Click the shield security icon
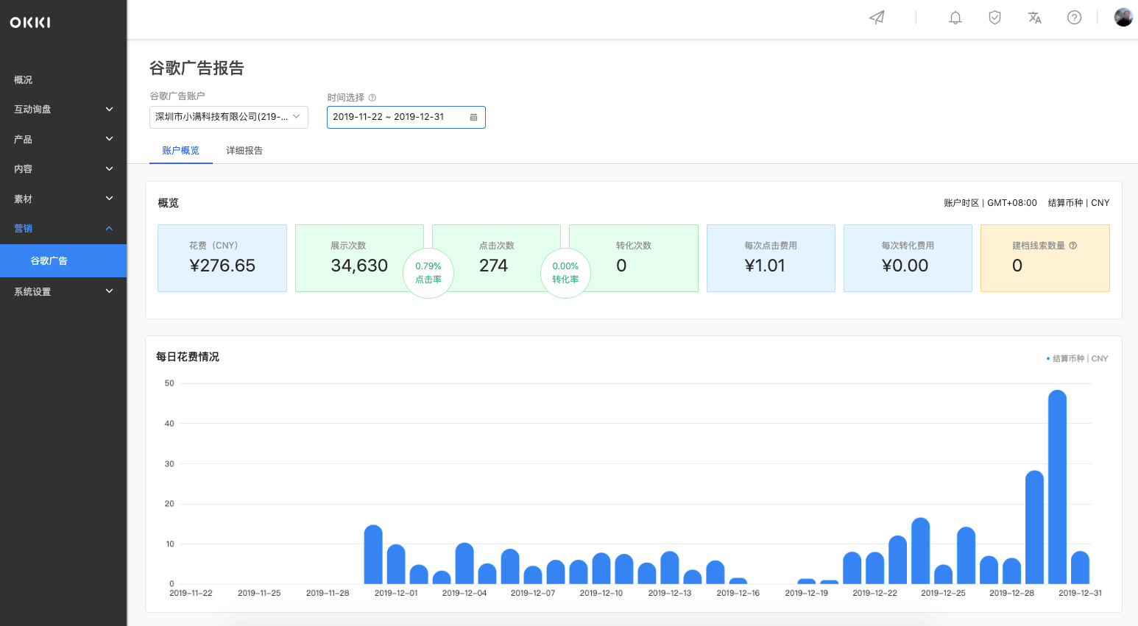The image size is (1138, 626). [x=994, y=18]
